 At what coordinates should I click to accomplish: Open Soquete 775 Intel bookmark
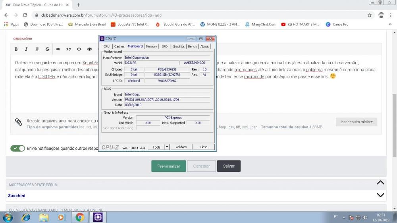(130, 24)
